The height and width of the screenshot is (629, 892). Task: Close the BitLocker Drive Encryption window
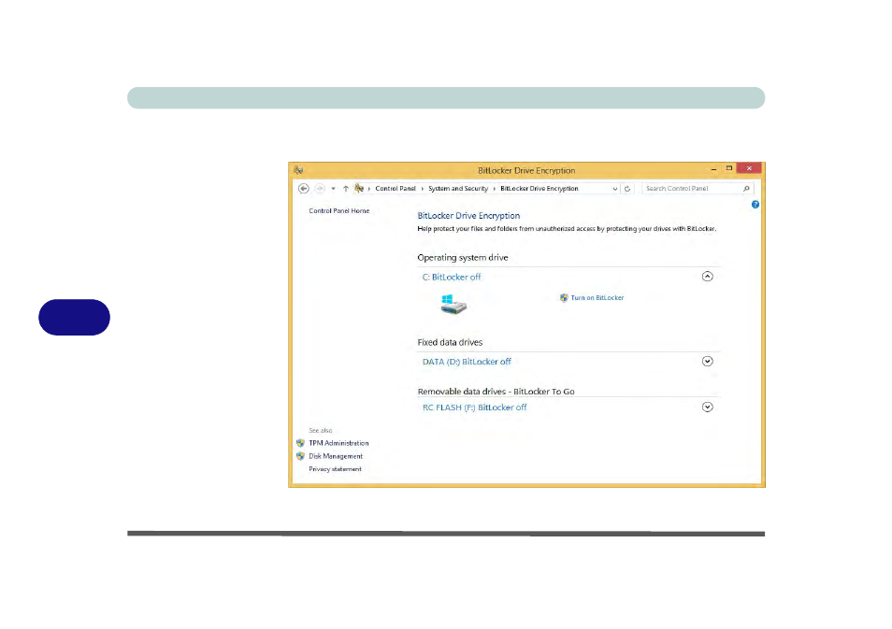click(x=749, y=168)
